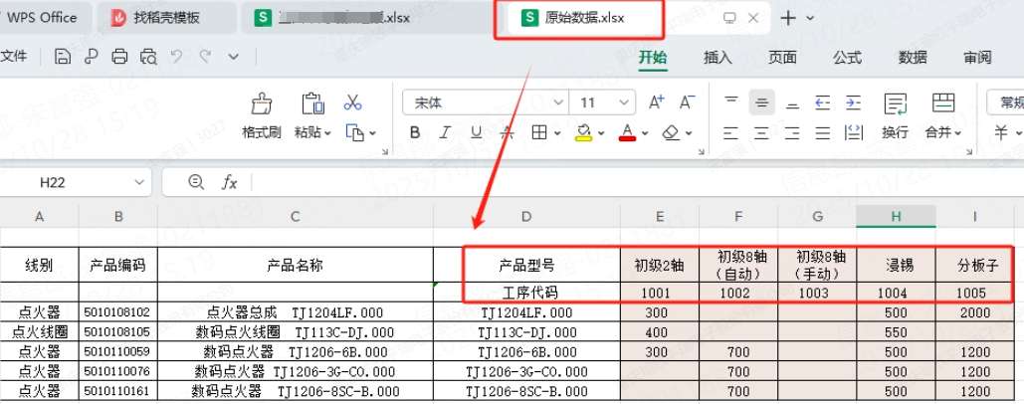Click the Print icon
Screen dimensions: 1024x404
[120, 57]
